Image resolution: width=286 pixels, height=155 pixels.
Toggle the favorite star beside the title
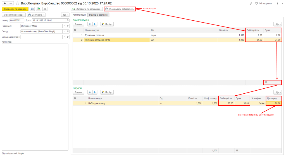pos(17,3)
